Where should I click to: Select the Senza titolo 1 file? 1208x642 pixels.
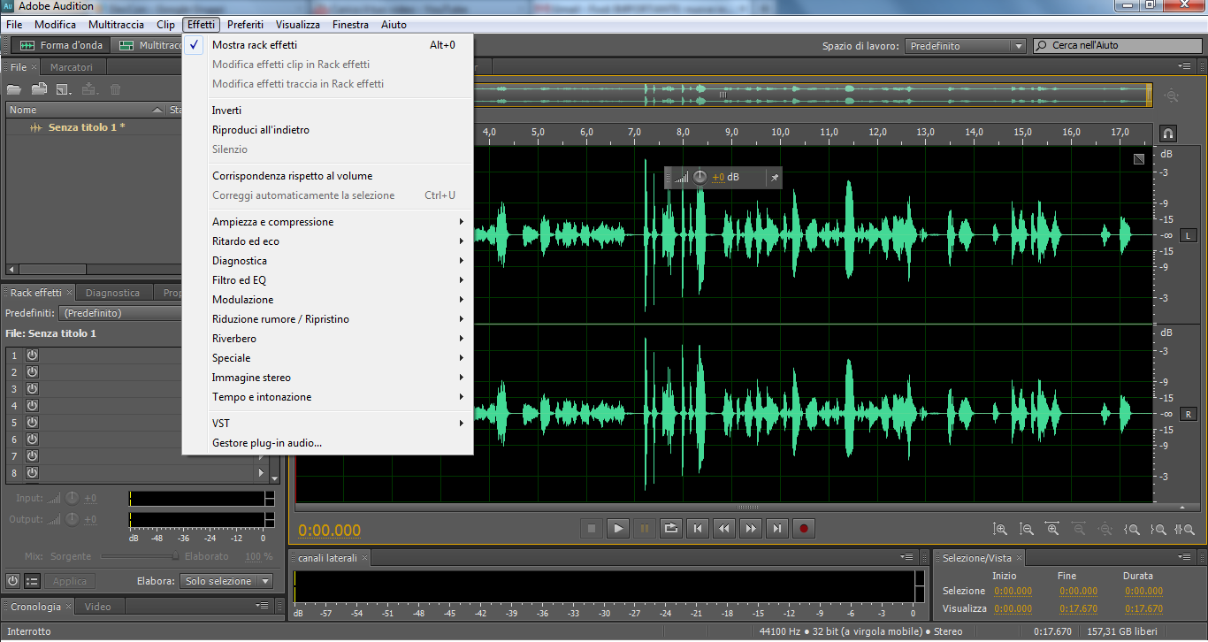pos(87,127)
